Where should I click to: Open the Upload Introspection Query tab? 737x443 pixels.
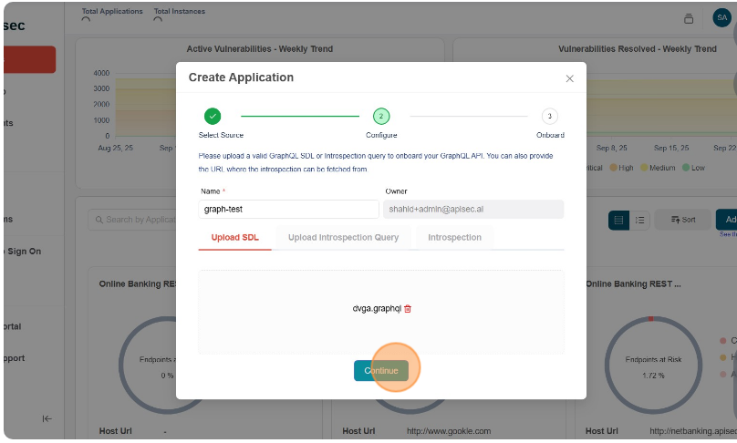(x=343, y=237)
